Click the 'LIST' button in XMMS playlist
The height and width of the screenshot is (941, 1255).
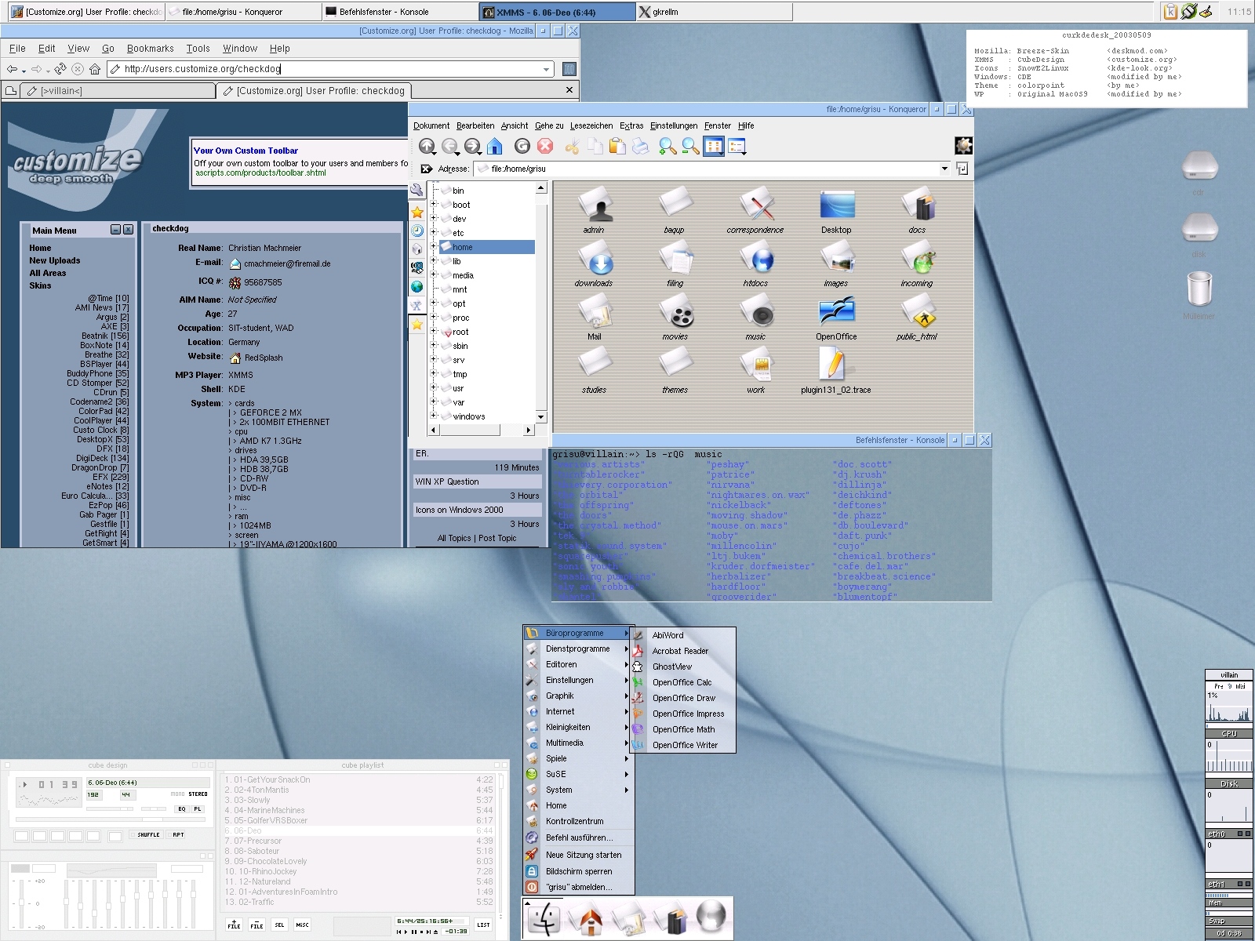(483, 925)
